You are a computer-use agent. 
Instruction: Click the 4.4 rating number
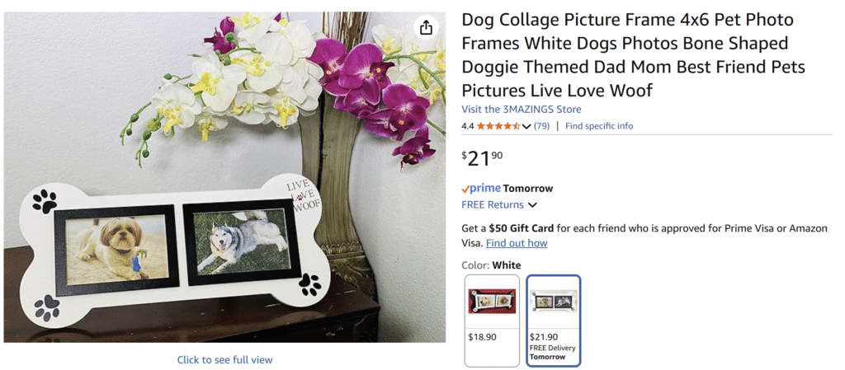[x=467, y=126]
